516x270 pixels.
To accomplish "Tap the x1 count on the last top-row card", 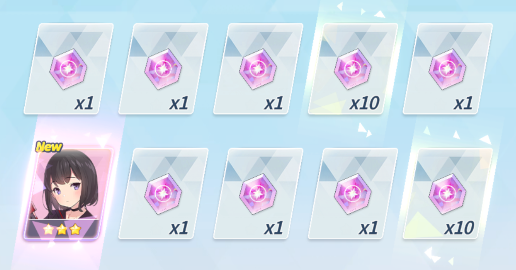I will 464,104.
